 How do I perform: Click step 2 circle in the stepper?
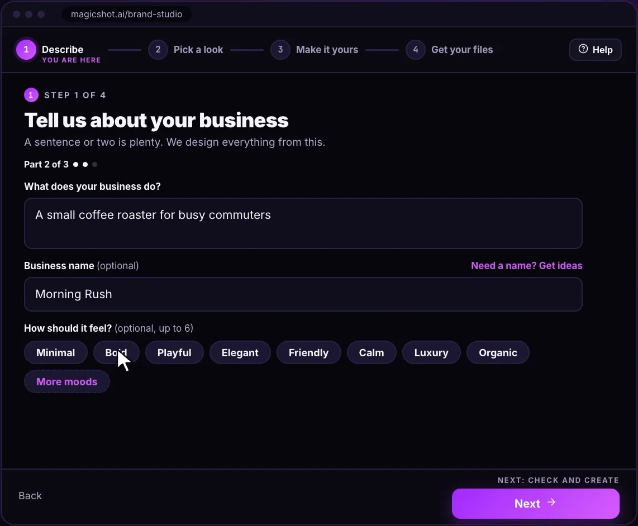tap(158, 50)
